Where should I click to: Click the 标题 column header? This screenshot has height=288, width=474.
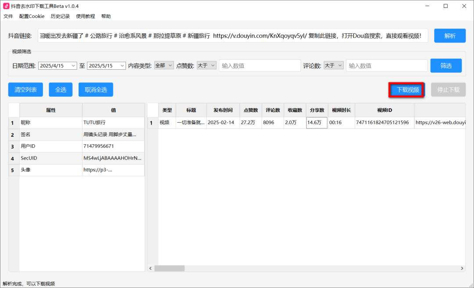[x=191, y=110]
